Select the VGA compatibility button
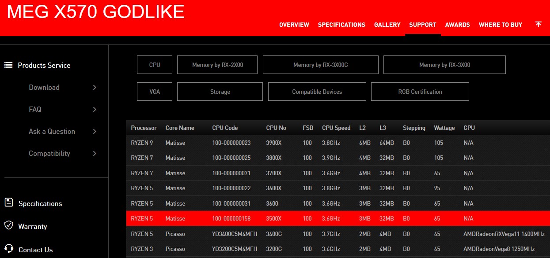Screen dimensions: 550x258 pyautogui.click(x=155, y=92)
